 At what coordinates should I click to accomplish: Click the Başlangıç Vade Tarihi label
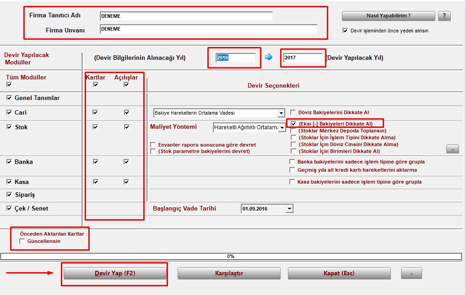point(184,208)
